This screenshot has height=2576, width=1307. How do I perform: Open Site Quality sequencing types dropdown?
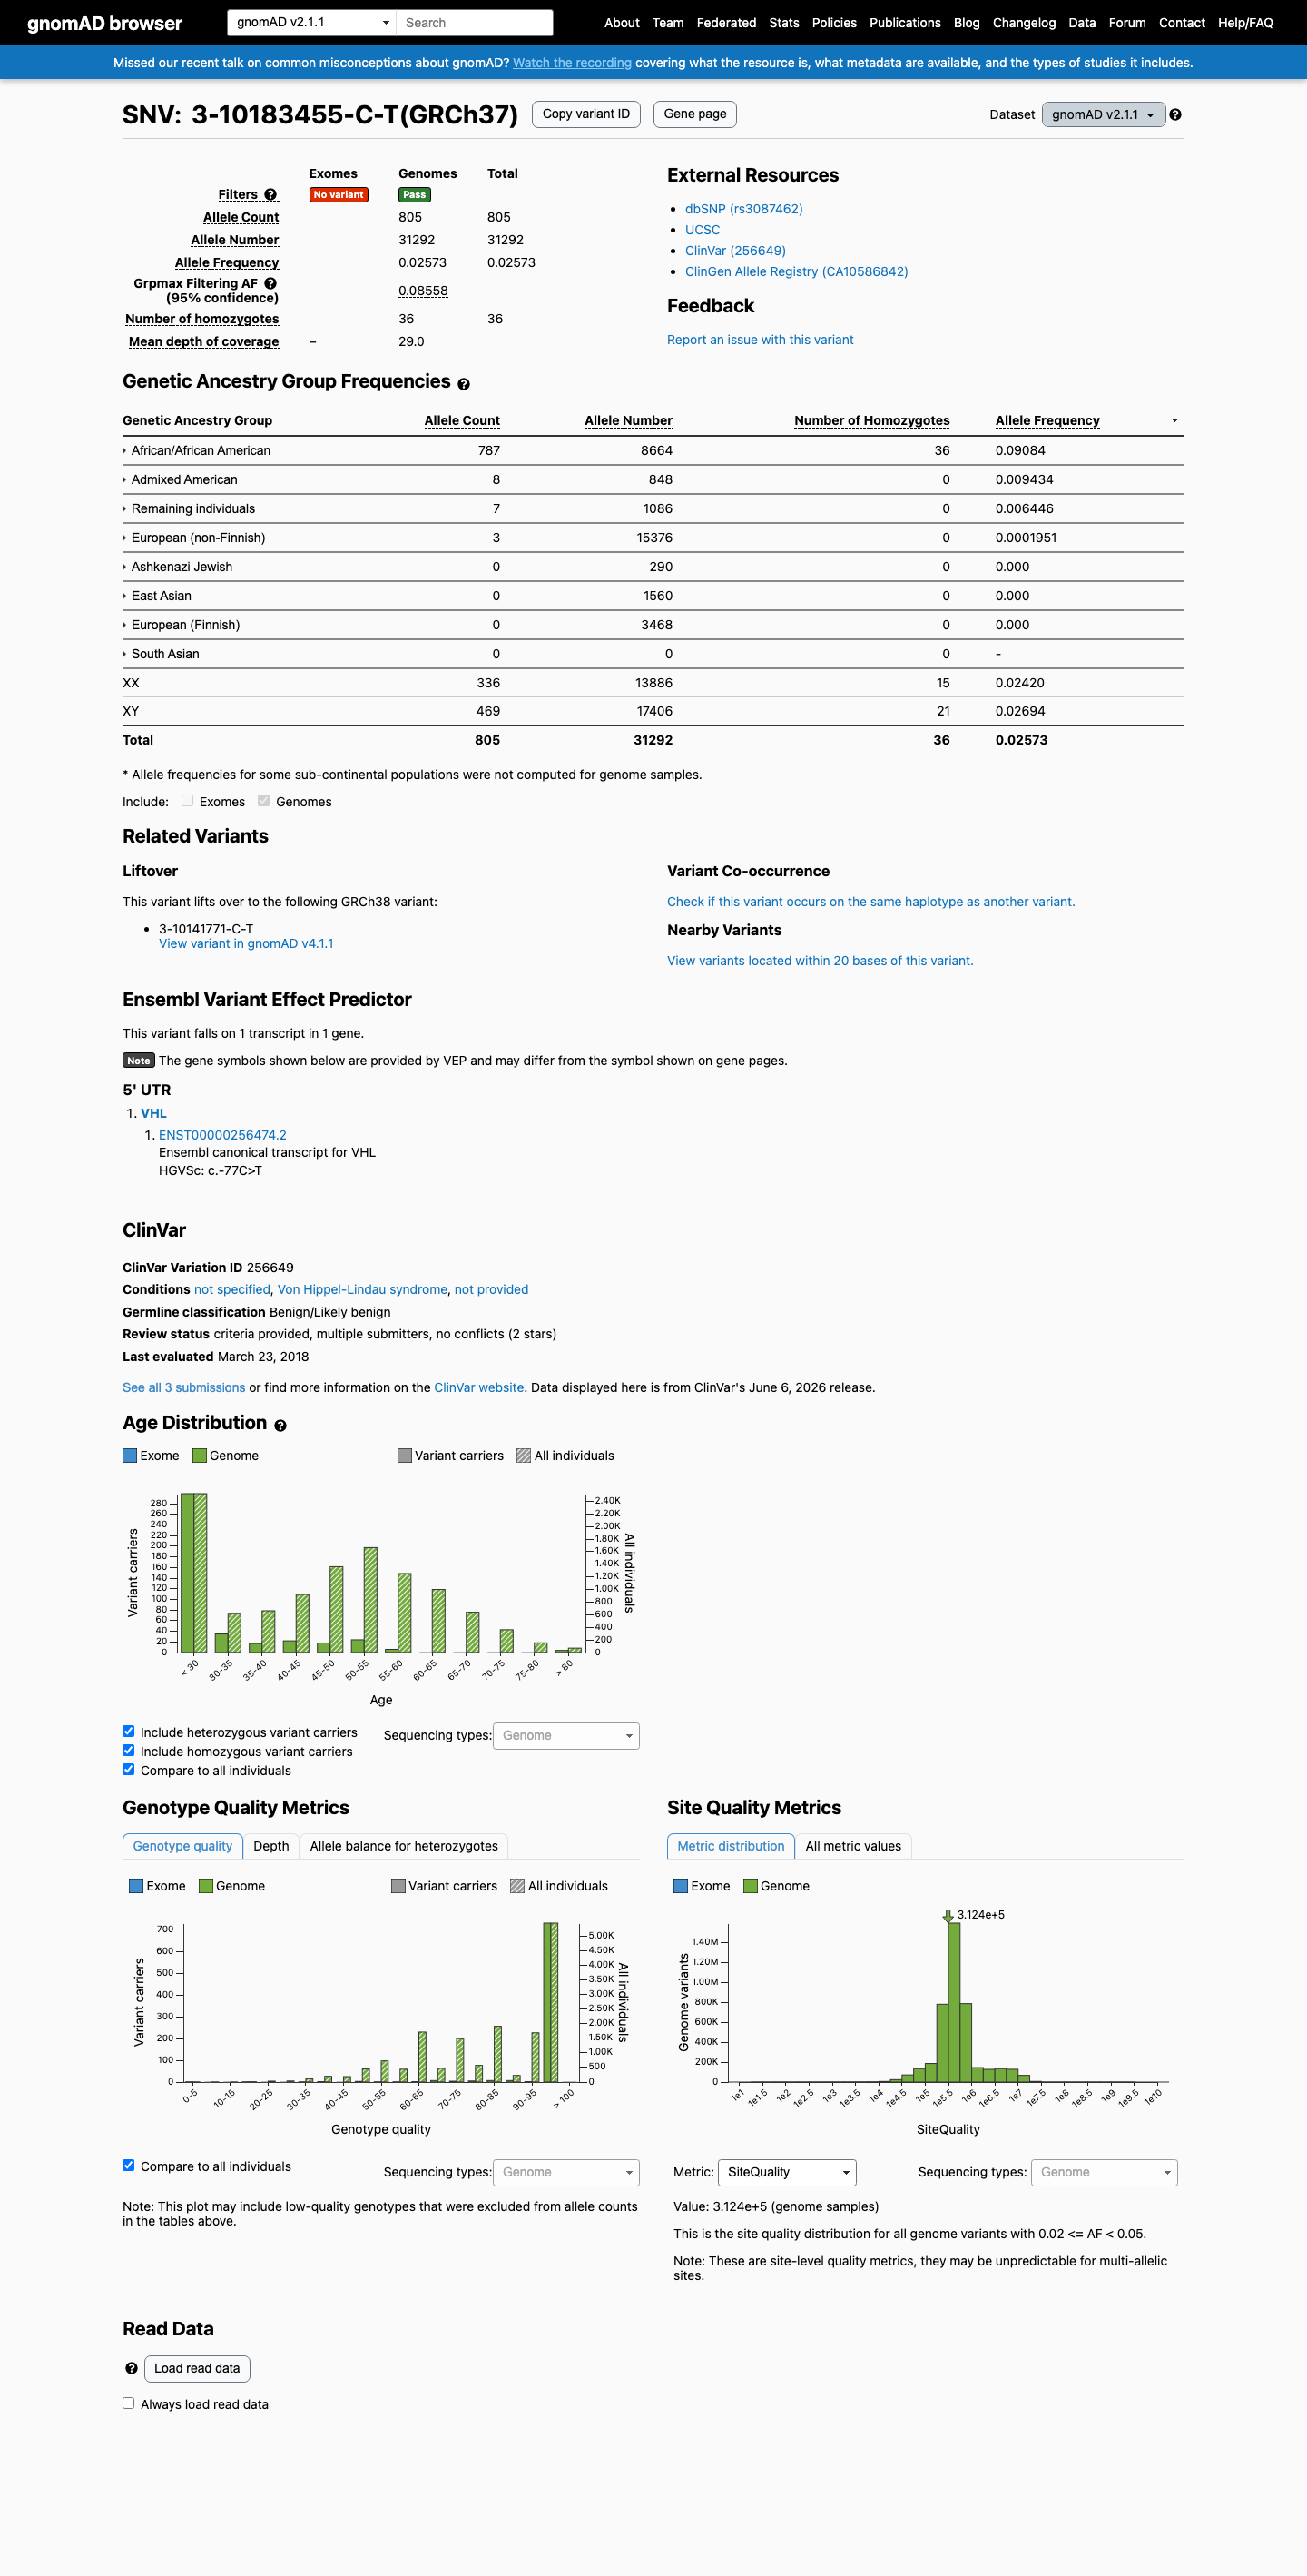pos(1105,2172)
